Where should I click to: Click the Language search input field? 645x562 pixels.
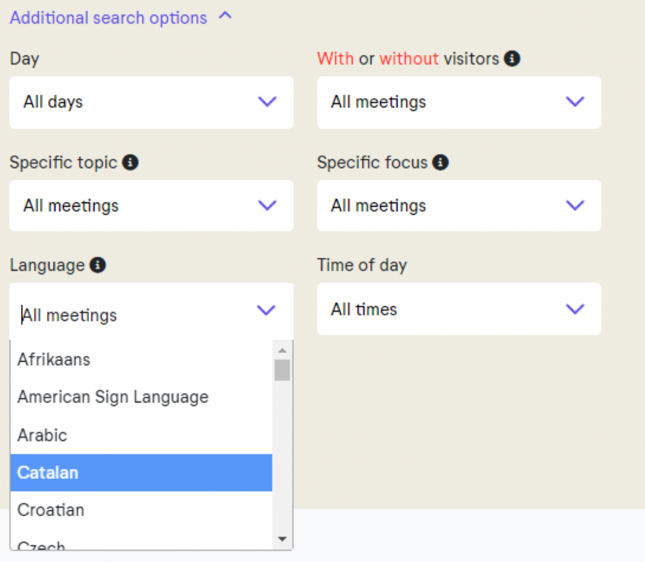coord(131,315)
